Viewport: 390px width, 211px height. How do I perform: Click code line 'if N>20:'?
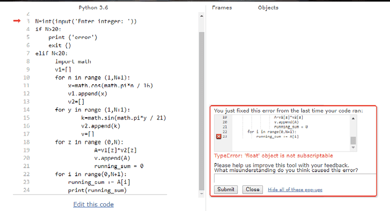[48, 29]
